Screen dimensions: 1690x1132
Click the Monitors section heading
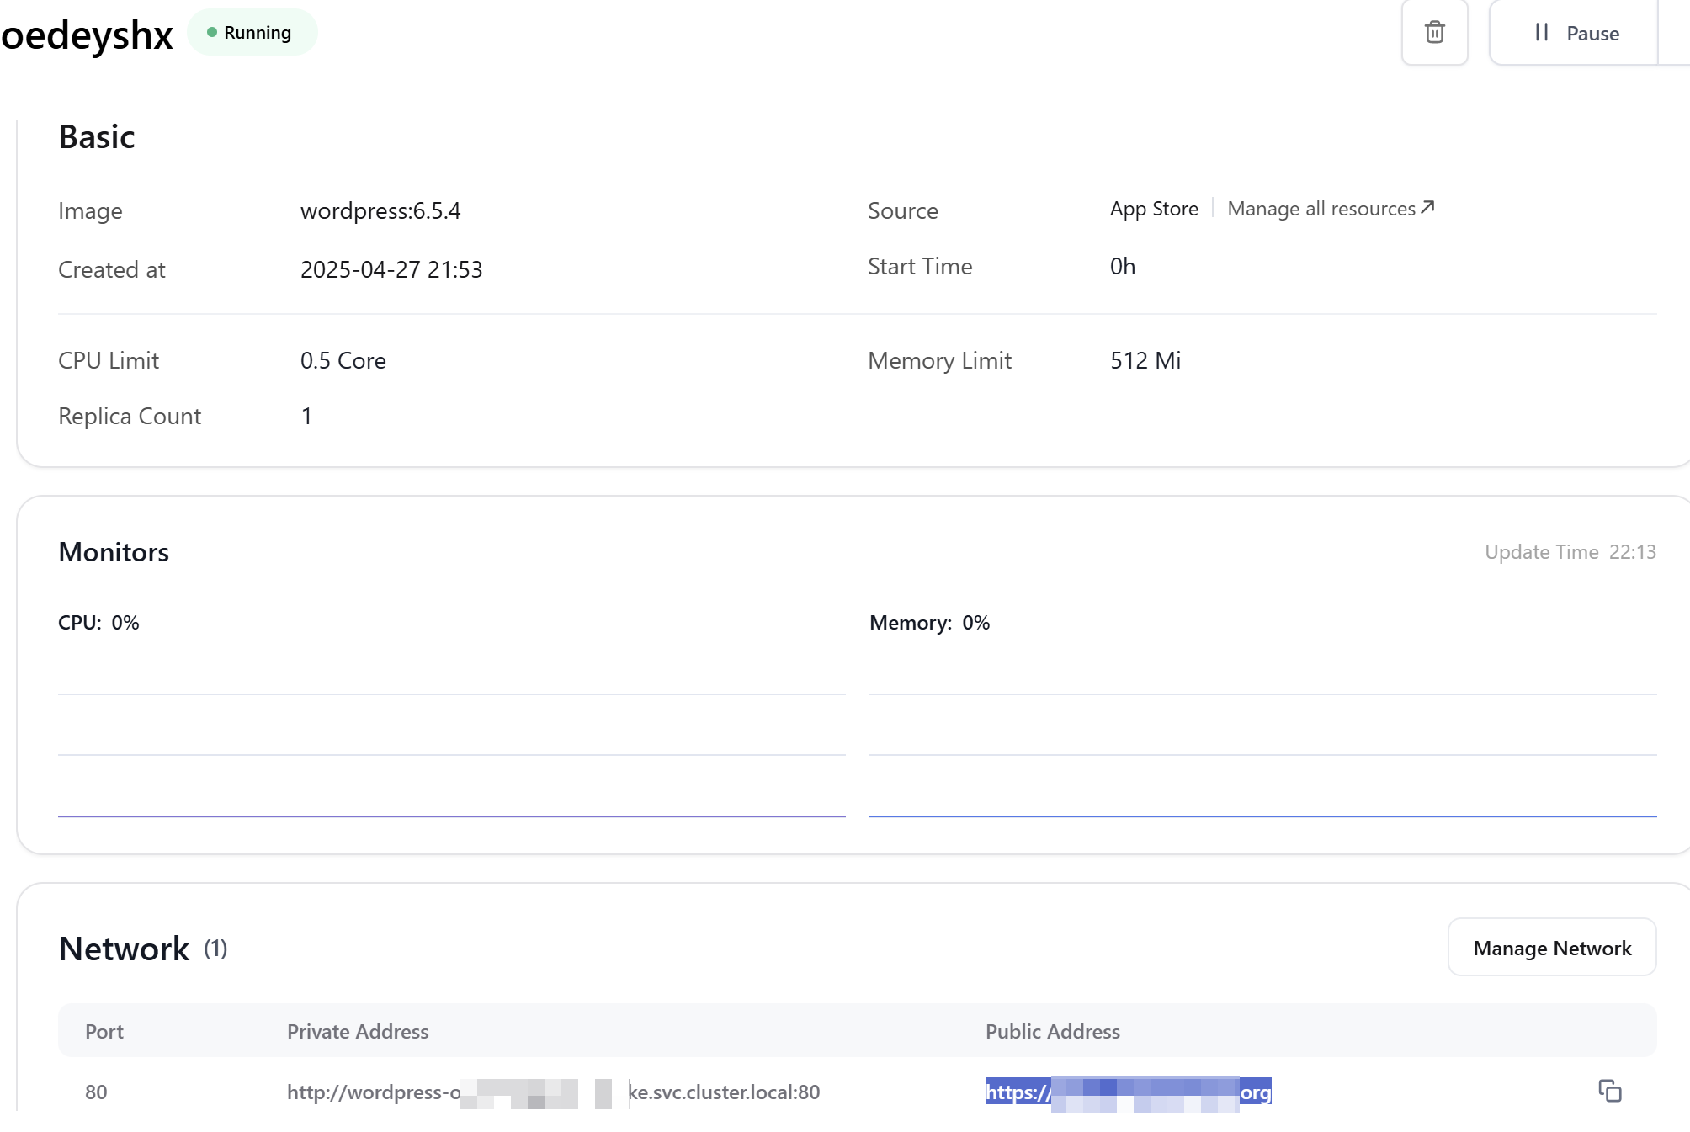click(x=114, y=552)
